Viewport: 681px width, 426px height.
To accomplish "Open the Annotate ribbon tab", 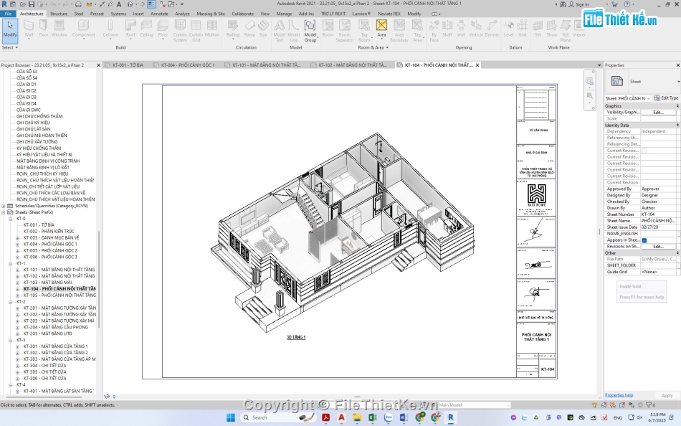I will (159, 14).
